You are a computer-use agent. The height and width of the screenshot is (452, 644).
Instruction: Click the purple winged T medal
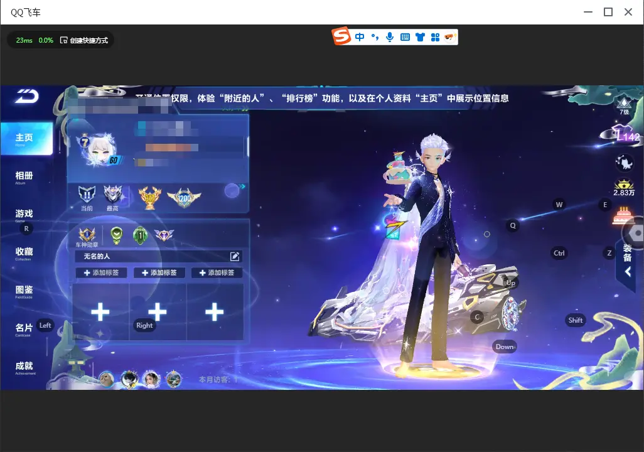tap(164, 235)
